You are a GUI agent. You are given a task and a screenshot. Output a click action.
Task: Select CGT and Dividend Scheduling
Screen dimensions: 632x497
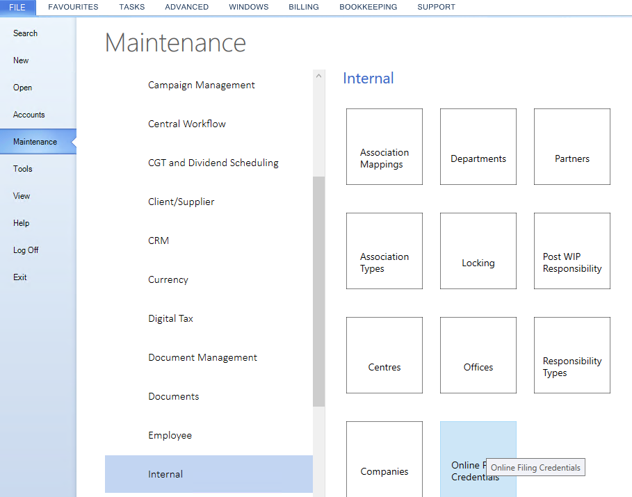coord(209,163)
